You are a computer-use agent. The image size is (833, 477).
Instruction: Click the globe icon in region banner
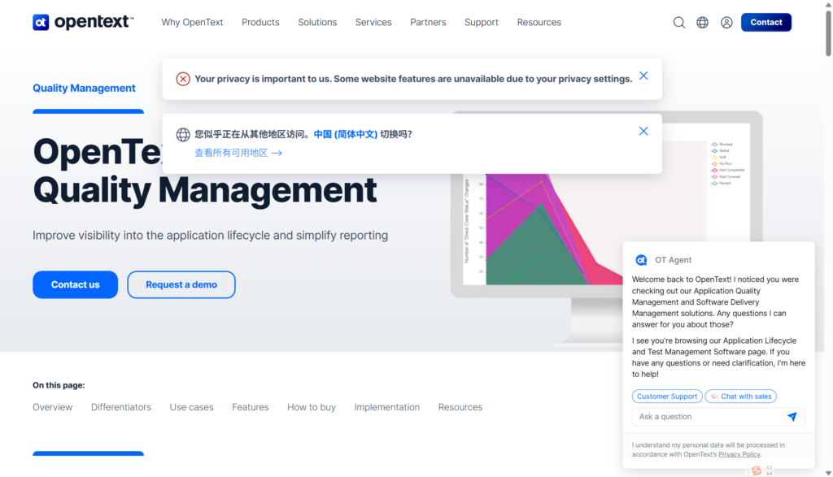183,135
